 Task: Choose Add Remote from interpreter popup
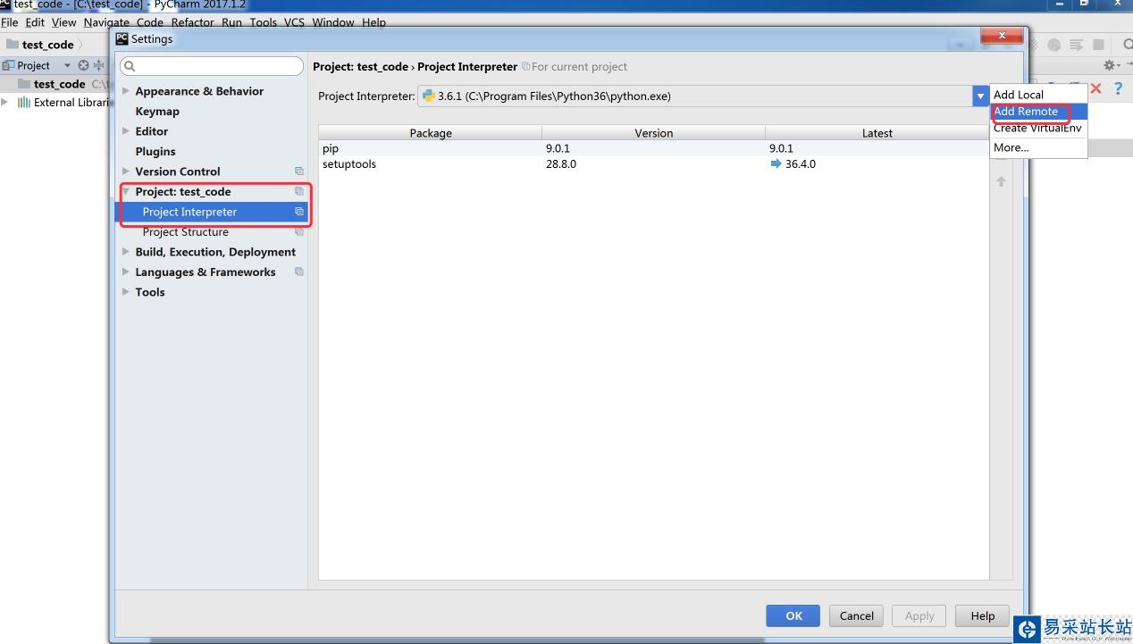1038,112
